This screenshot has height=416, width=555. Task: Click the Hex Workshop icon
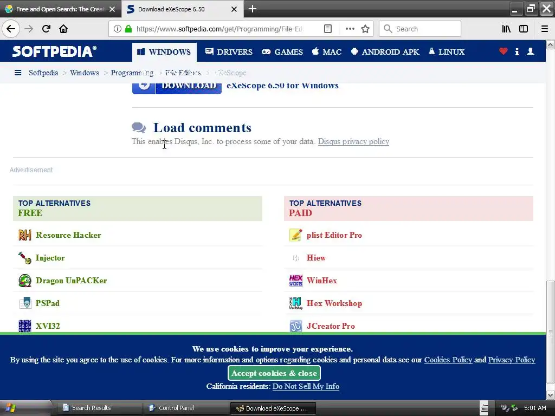[x=295, y=303]
